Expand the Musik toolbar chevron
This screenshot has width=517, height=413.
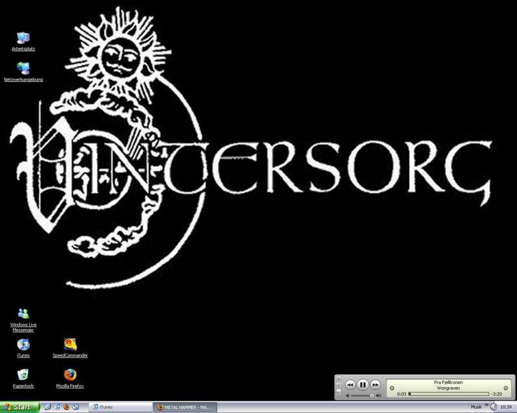(486, 405)
